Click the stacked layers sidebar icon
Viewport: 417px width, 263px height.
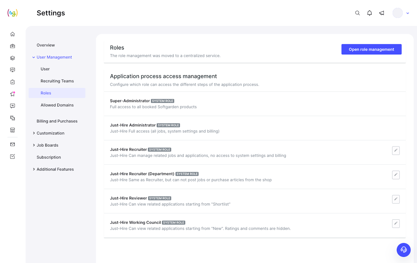12,58
